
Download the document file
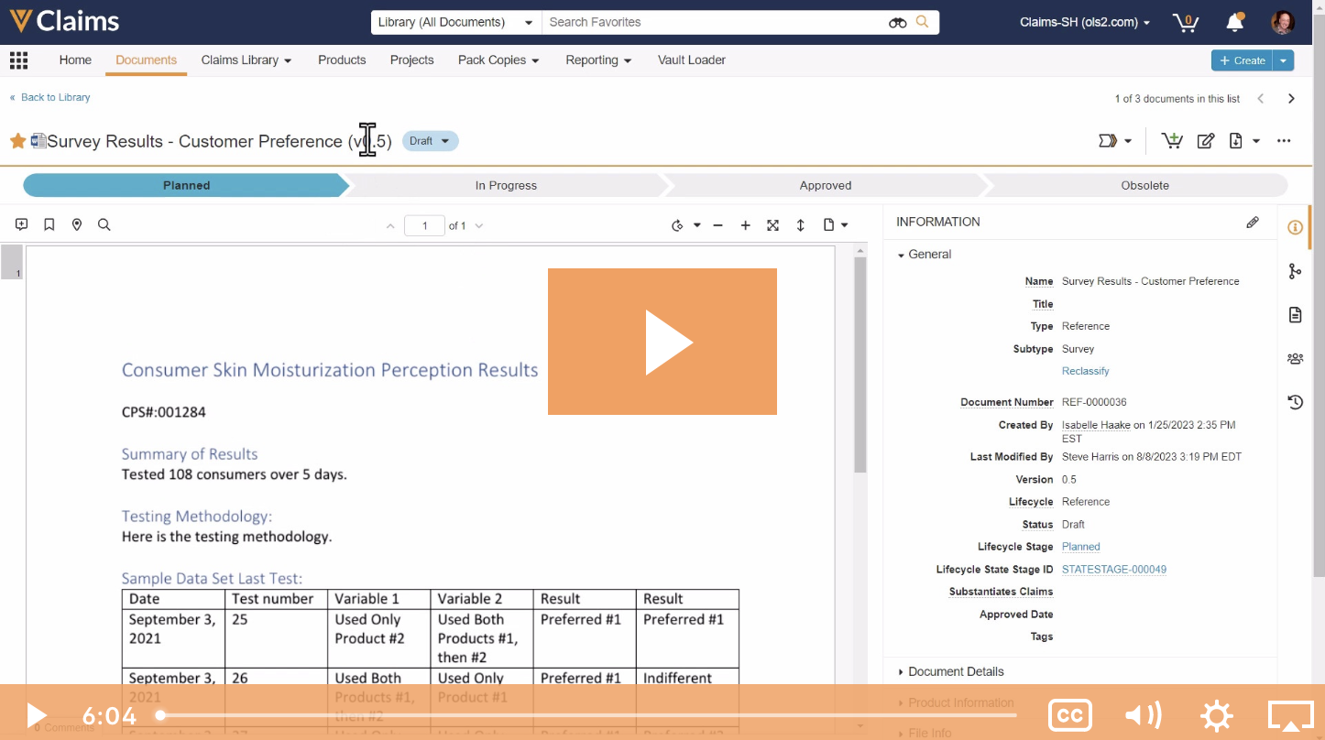click(x=1233, y=140)
